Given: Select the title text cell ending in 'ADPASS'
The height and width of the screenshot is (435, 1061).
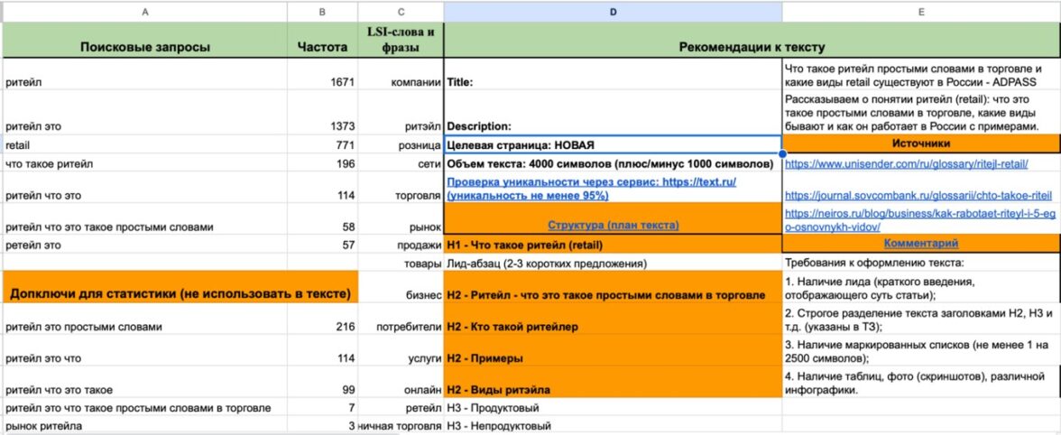Looking at the screenshot, I should tap(922, 75).
